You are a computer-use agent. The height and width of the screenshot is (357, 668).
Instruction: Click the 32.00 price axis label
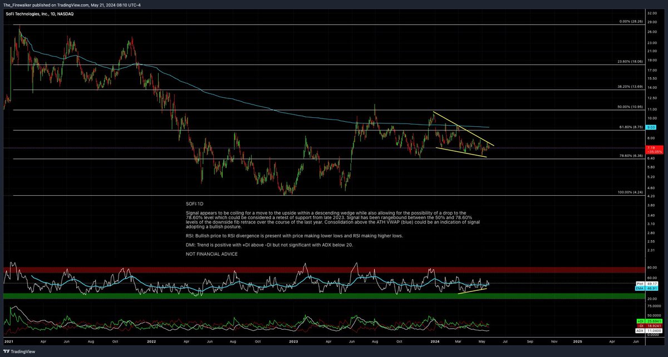tap(653, 12)
